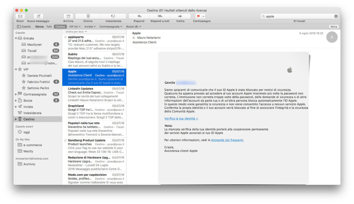The height and width of the screenshot is (204, 354).
Task: Set search scope to Tutti
Action: [x=49, y=27]
